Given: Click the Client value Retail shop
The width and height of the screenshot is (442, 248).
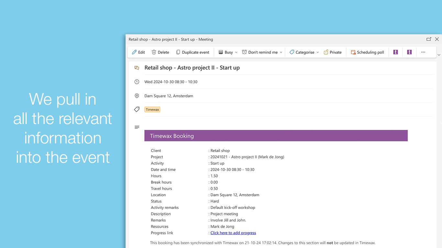Looking at the screenshot, I should pyautogui.click(x=220, y=150).
